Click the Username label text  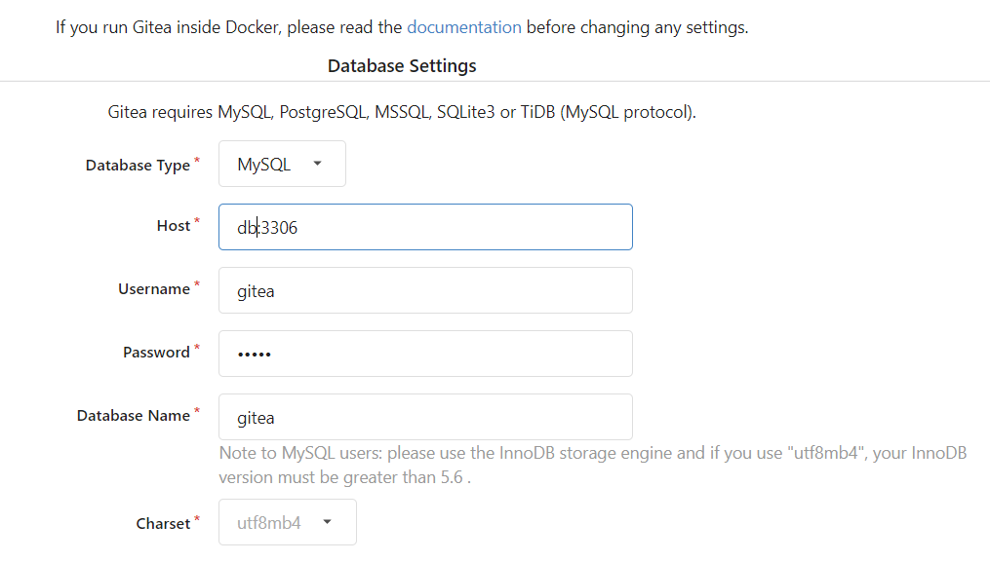coord(154,289)
